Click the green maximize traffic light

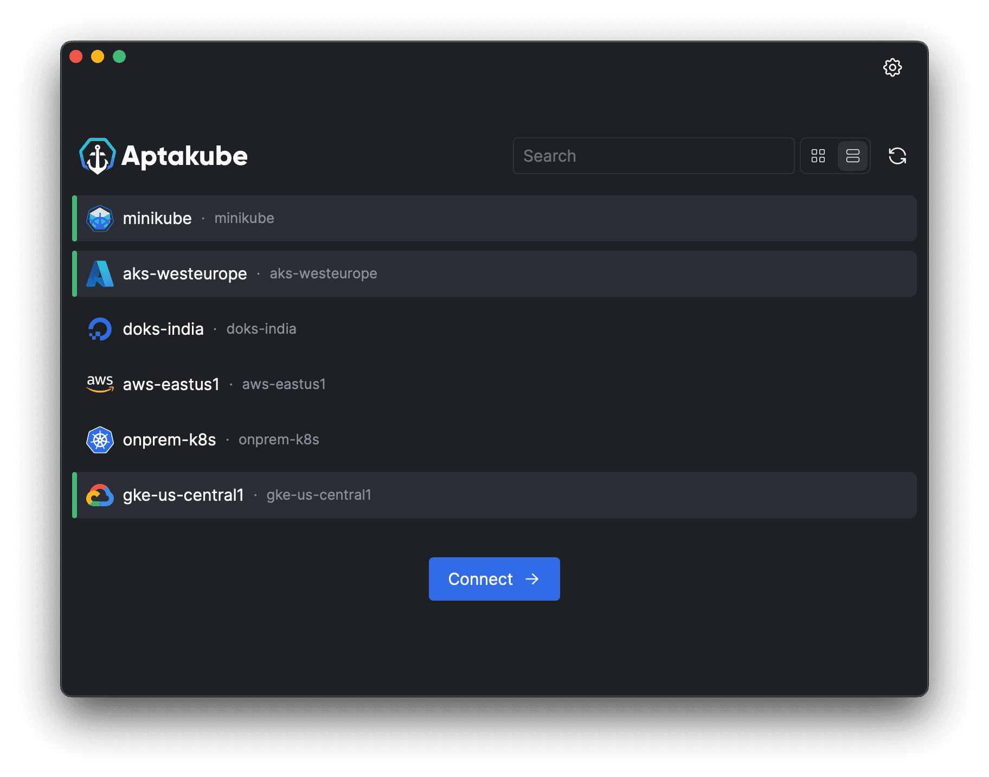(119, 56)
